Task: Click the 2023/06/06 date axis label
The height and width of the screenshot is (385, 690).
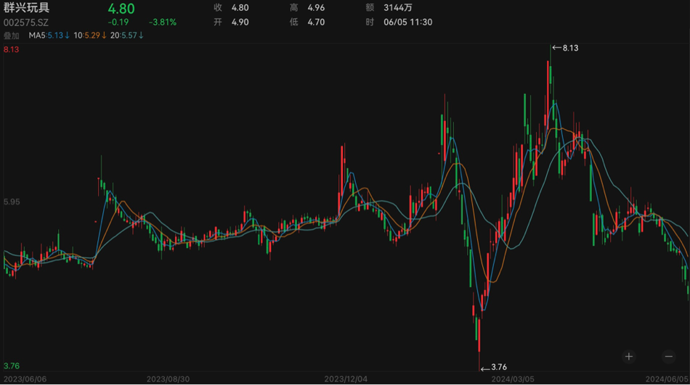Action: [x=25, y=379]
